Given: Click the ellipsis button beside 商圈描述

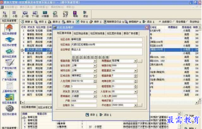Looking at the screenshot, I should (x=140, y=61).
